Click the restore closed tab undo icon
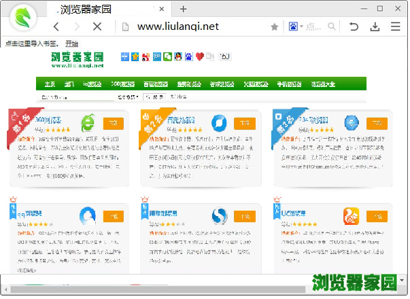Screen dimensions: 410x299 point(354,27)
